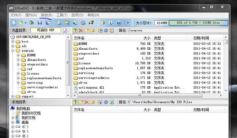Click the 类型 column header in local list
The width and height of the screenshot is (237, 138).
click(170, 110)
